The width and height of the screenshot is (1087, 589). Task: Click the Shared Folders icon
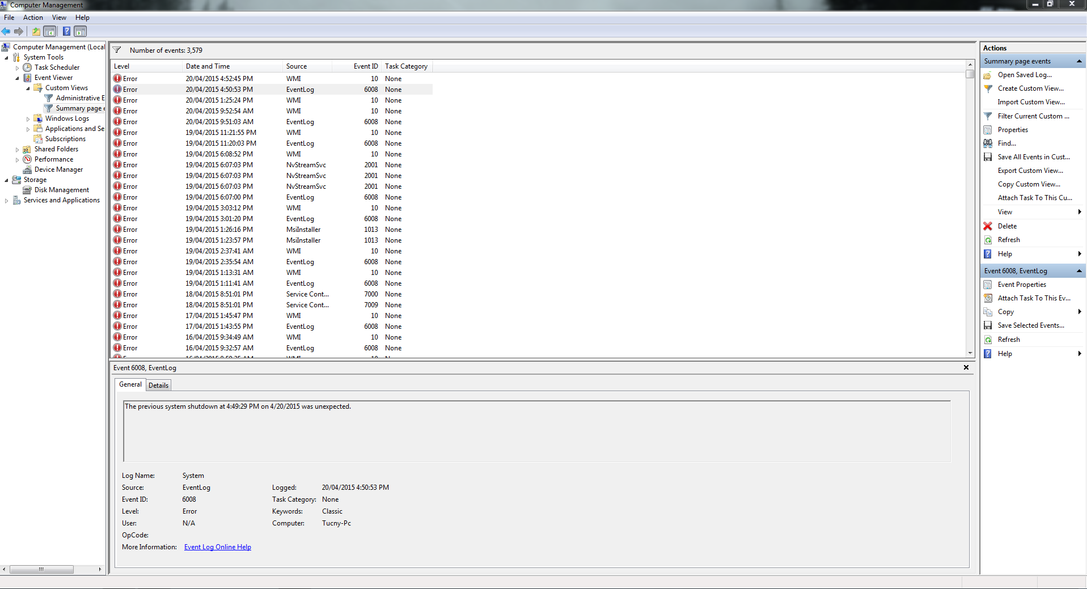coord(27,149)
